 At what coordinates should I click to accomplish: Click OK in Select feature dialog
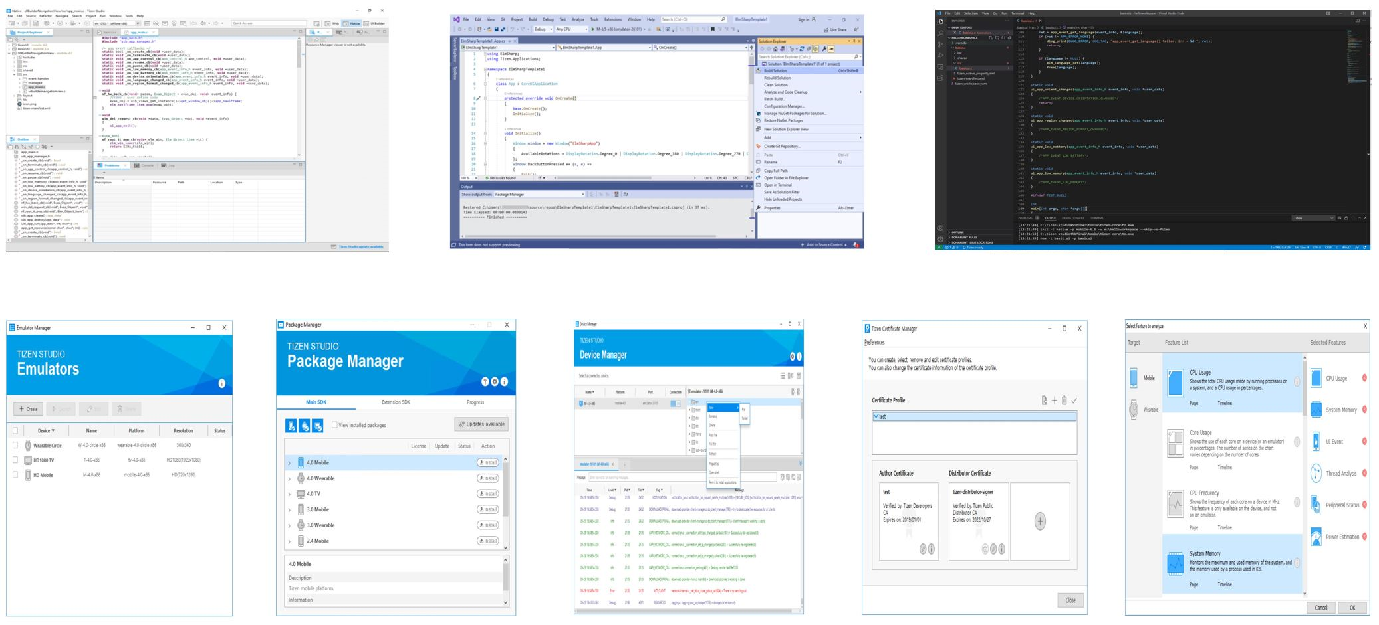click(1352, 608)
